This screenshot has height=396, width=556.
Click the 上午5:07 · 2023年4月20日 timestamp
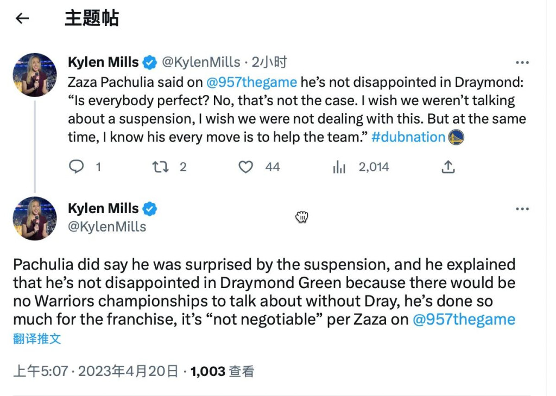pos(96,372)
